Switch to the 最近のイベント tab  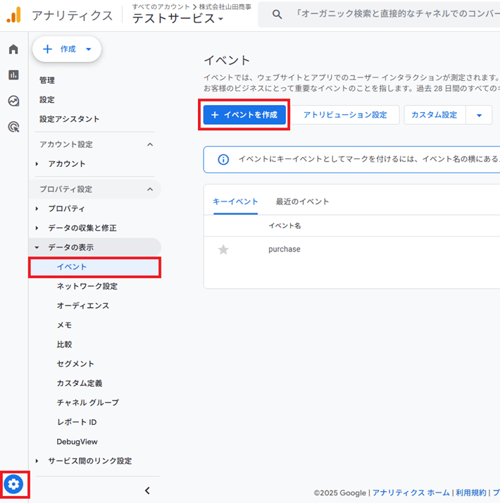302,201
